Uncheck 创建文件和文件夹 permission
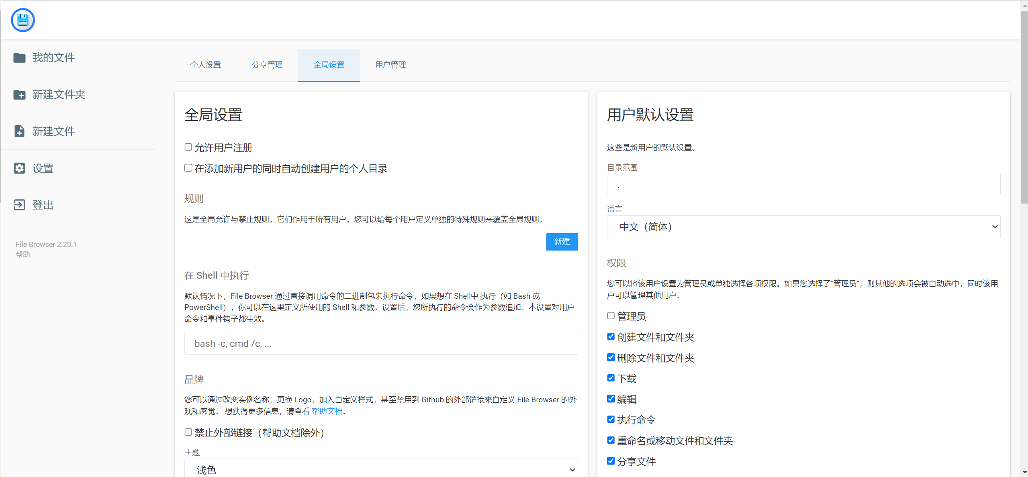The image size is (1028, 477). click(x=611, y=337)
